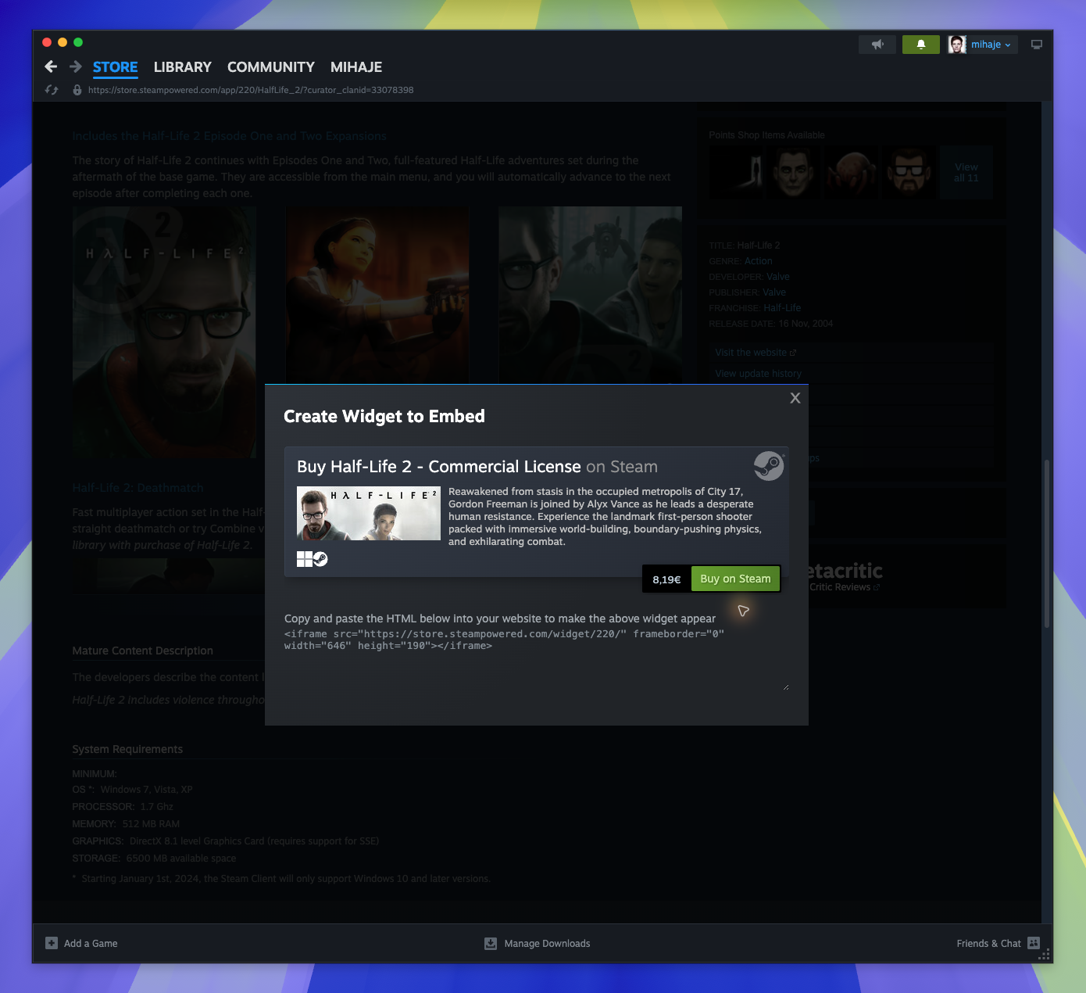Open the announcements megaphone icon
Screen dimensions: 1086x993
click(877, 45)
